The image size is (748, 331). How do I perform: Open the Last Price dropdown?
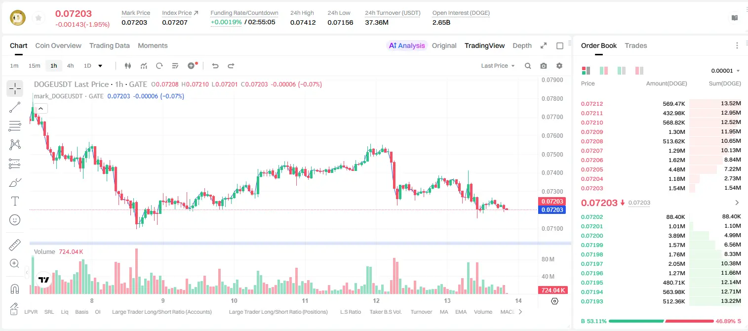tap(498, 66)
